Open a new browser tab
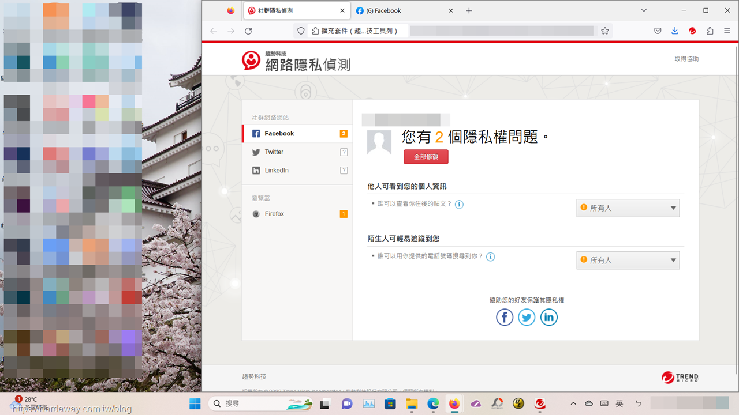739x415 pixels. pyautogui.click(x=469, y=10)
